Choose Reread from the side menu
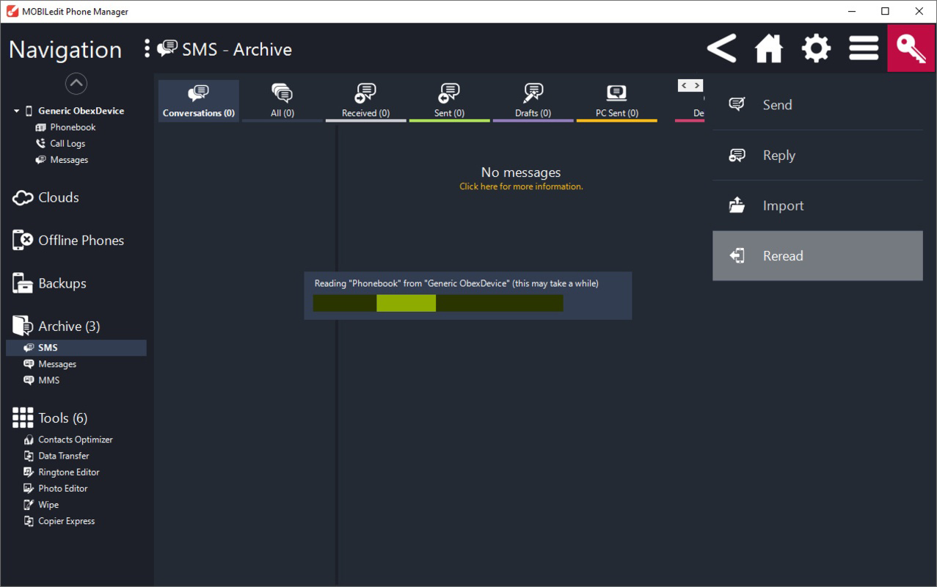The width and height of the screenshot is (937, 587). click(x=817, y=255)
